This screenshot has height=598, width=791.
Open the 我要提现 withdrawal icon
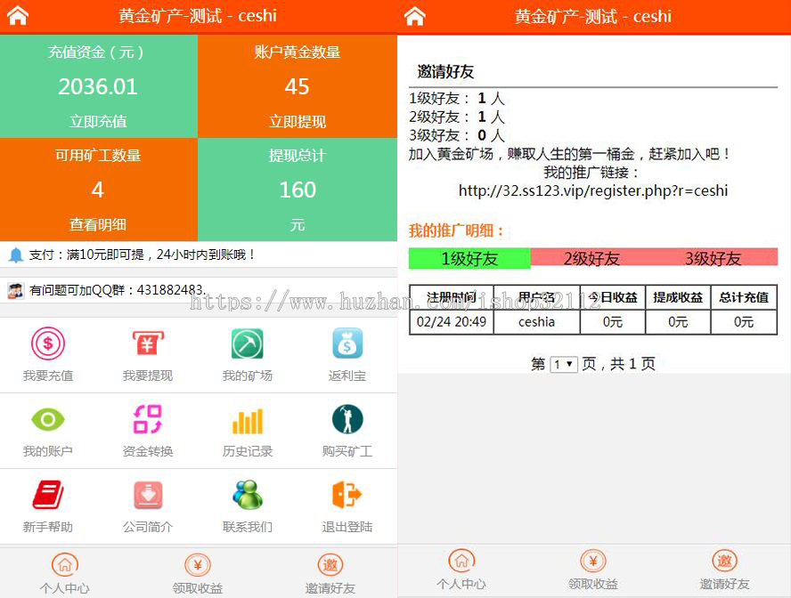click(x=147, y=343)
